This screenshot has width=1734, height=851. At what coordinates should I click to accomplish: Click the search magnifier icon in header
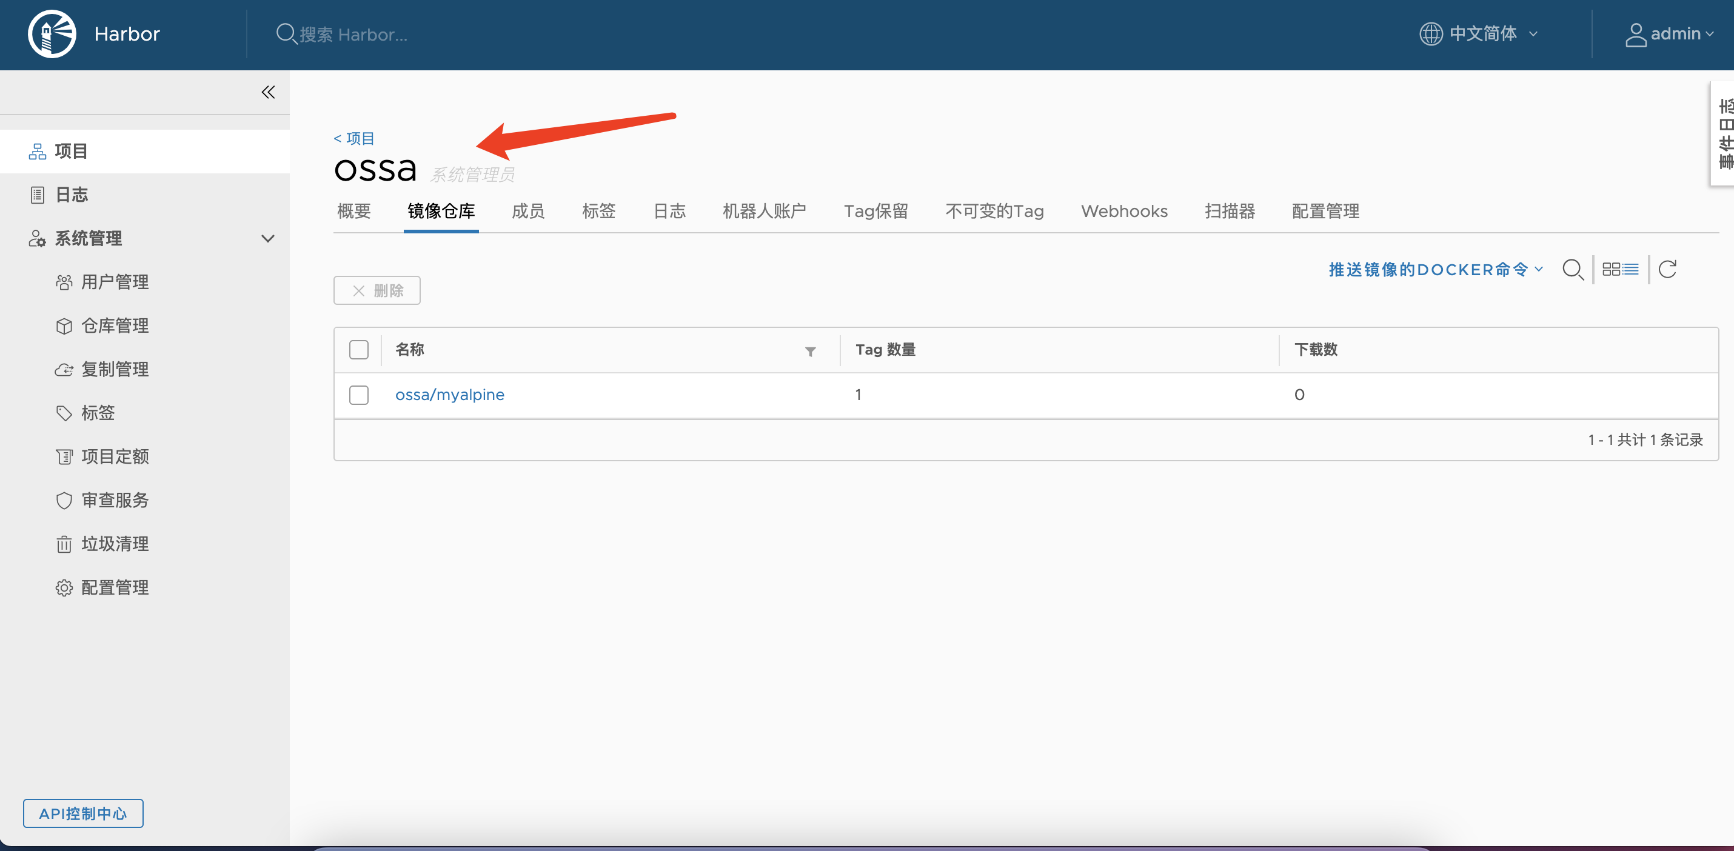(x=286, y=33)
